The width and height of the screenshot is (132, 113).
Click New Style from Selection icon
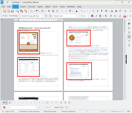coord(50,16)
